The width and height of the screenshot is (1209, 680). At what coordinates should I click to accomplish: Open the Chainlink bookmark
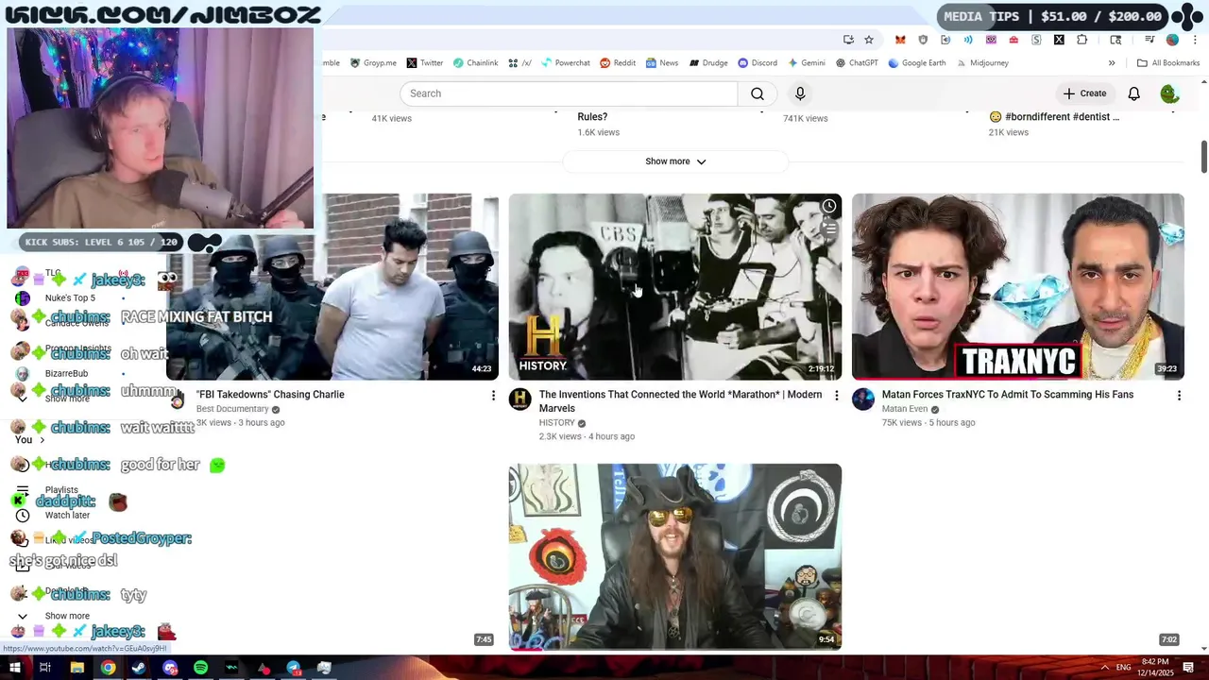click(475, 63)
